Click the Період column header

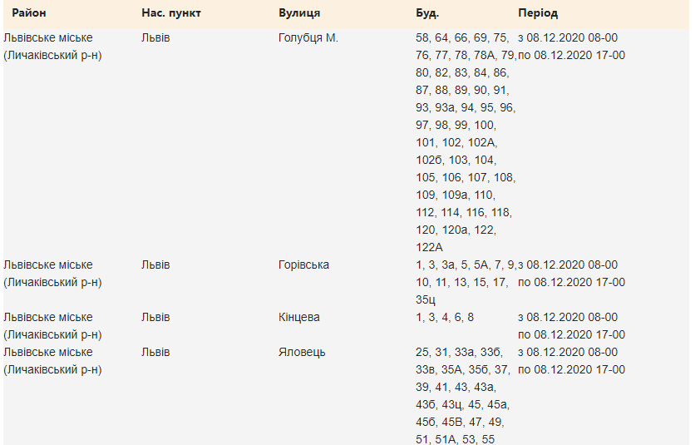tap(538, 13)
